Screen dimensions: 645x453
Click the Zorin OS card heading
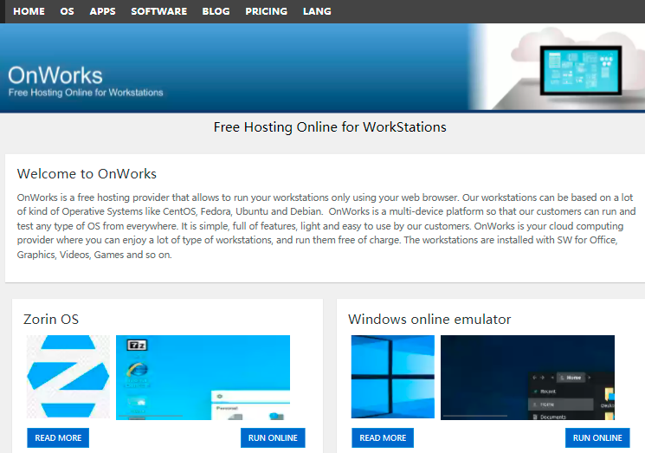click(51, 320)
